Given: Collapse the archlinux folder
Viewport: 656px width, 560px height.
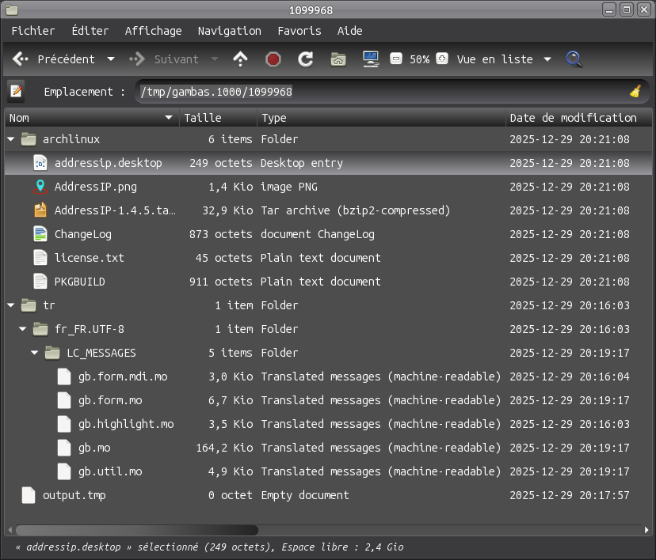Looking at the screenshot, I should tap(11, 139).
